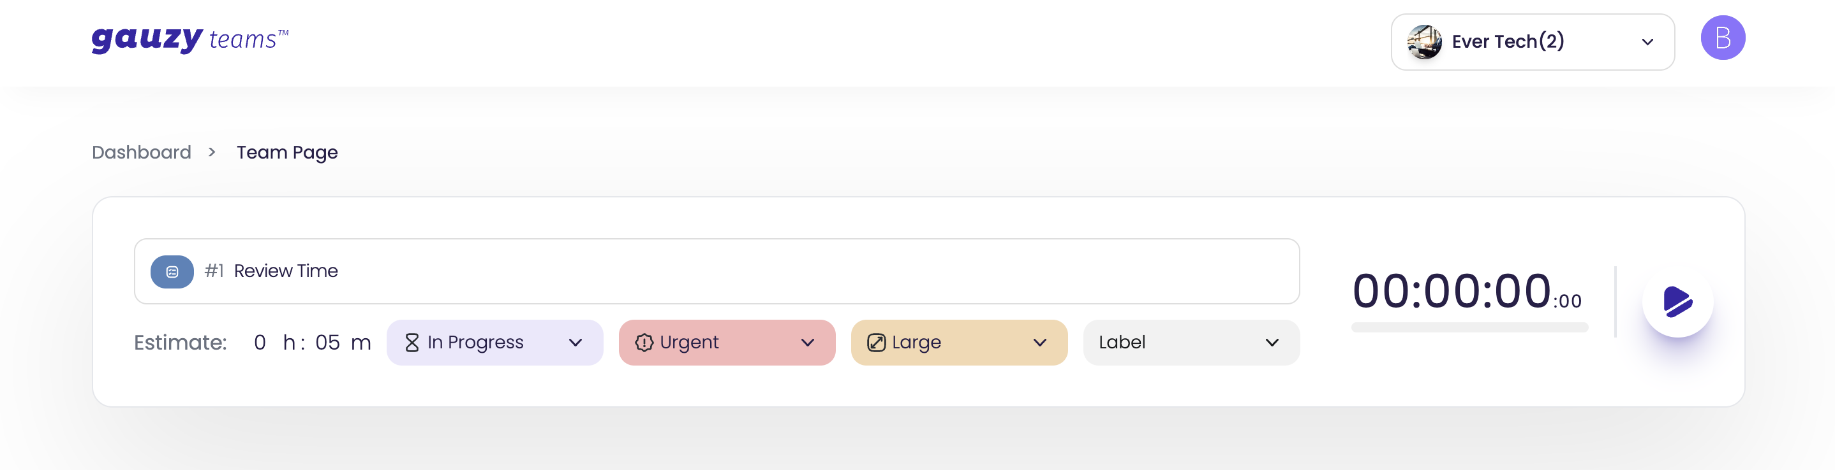Click the purple B profile avatar
The height and width of the screenshot is (470, 1835).
[x=1723, y=38]
